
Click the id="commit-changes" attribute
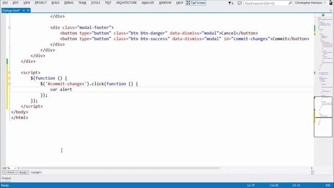(x=247, y=39)
